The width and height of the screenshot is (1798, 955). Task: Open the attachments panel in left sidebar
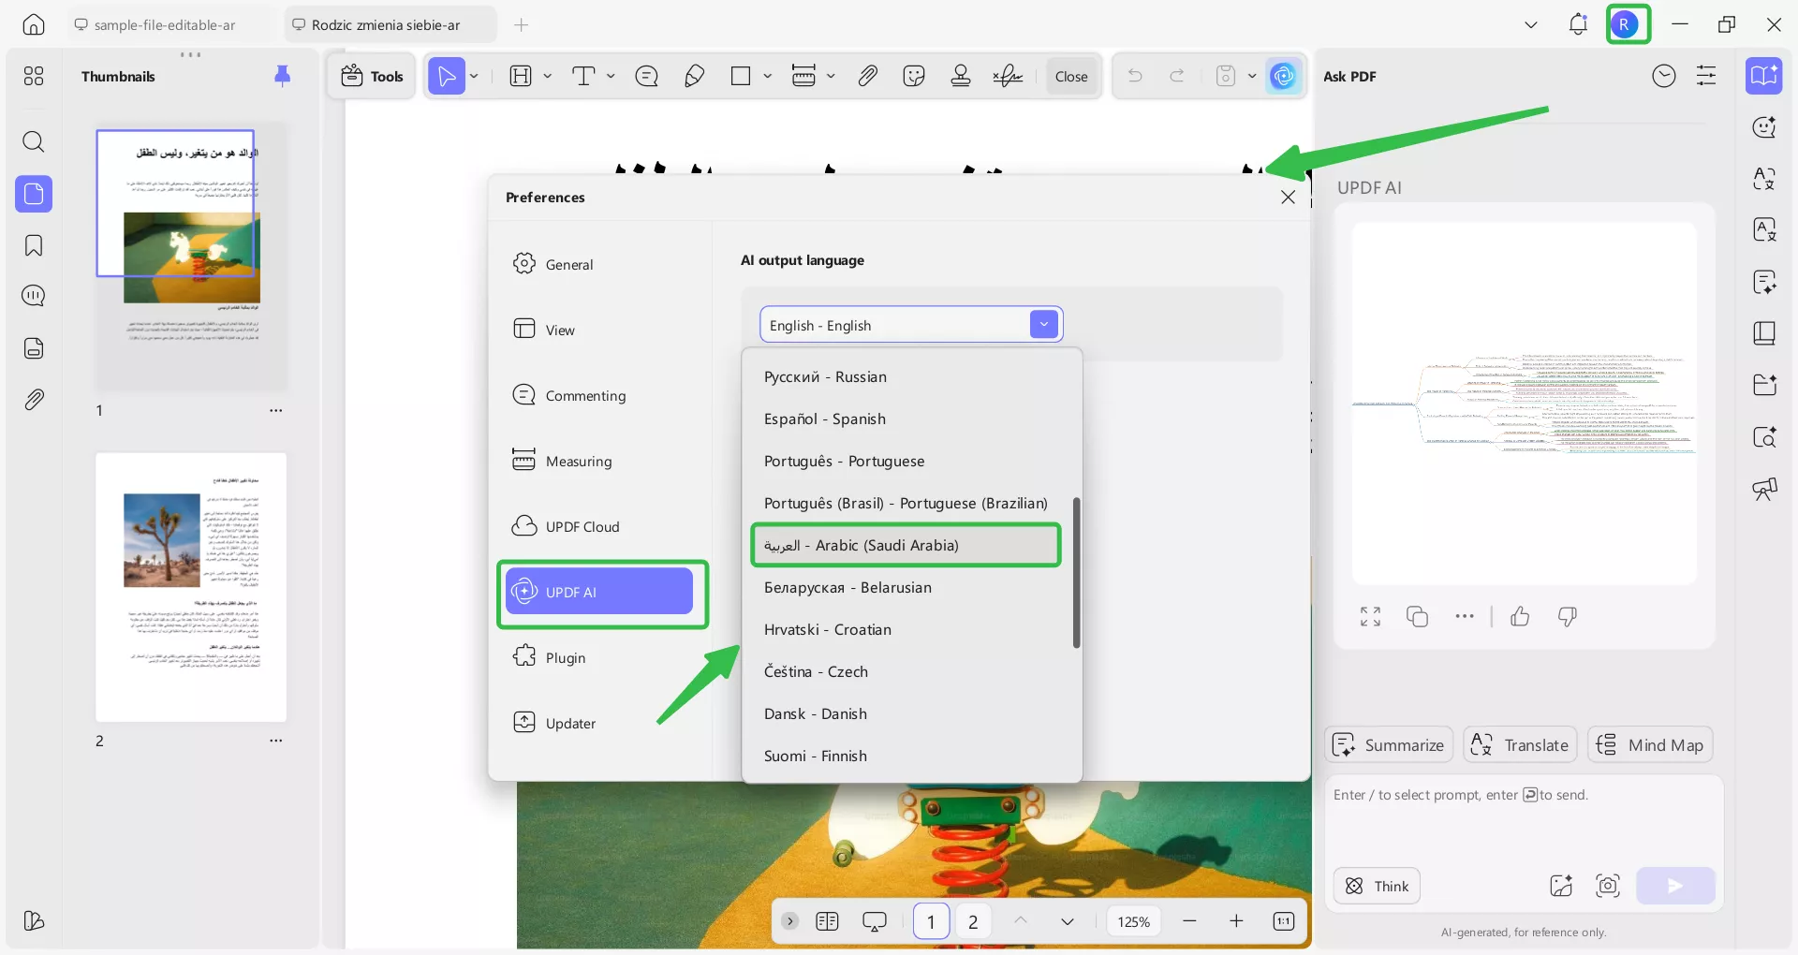[34, 400]
